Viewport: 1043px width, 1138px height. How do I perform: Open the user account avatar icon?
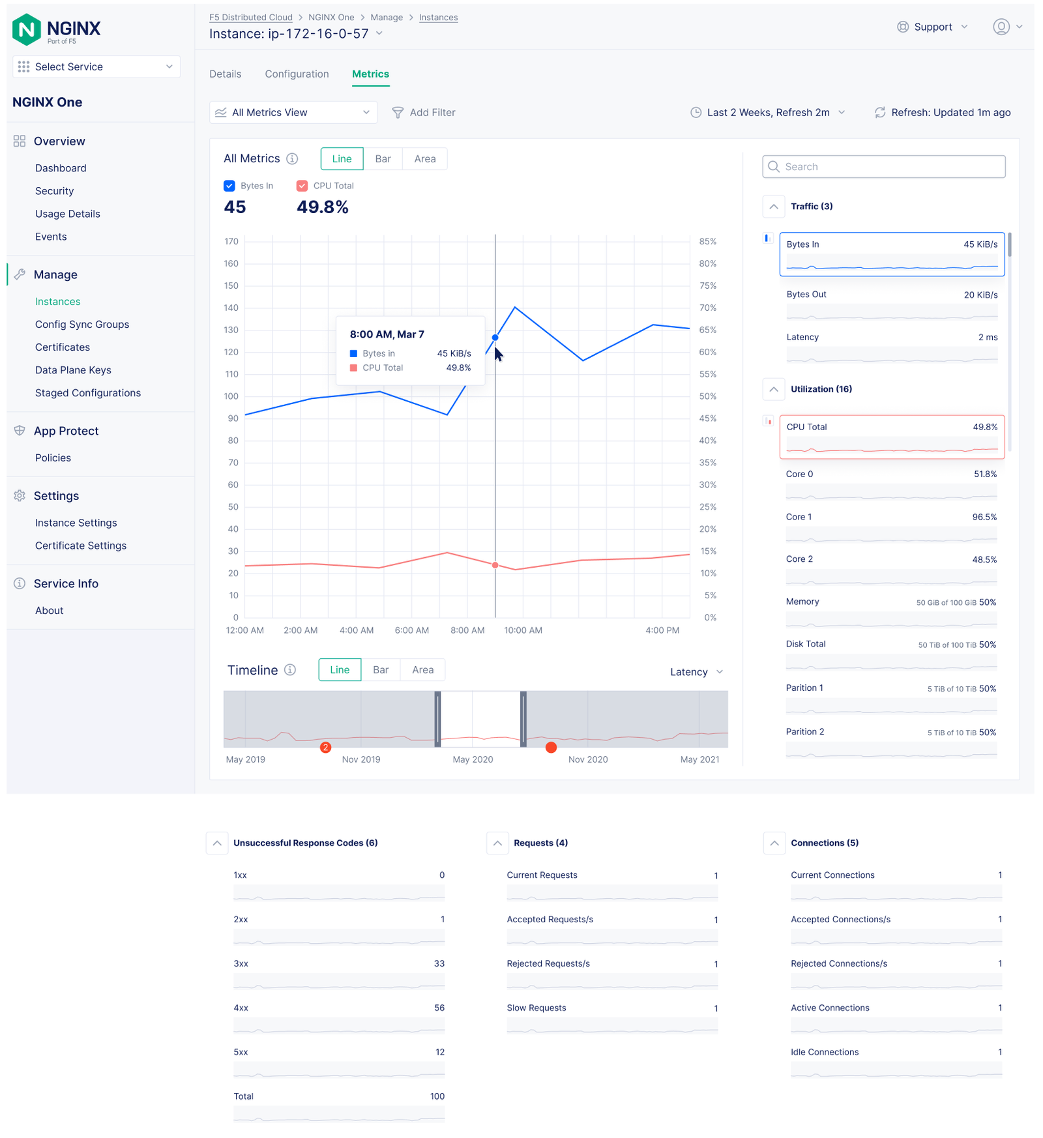point(1001,27)
